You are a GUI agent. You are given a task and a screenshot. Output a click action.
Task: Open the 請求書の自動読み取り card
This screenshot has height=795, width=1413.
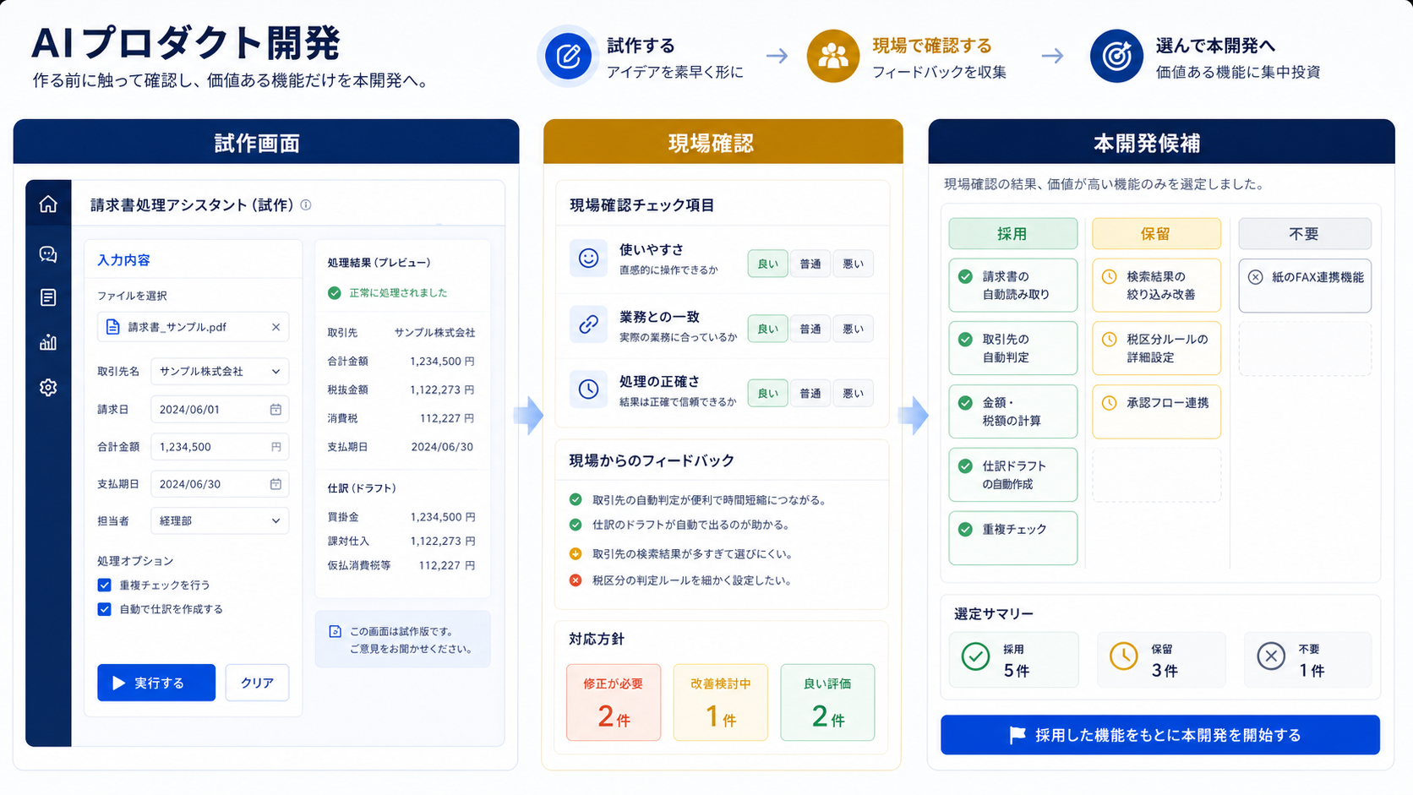coord(1012,286)
